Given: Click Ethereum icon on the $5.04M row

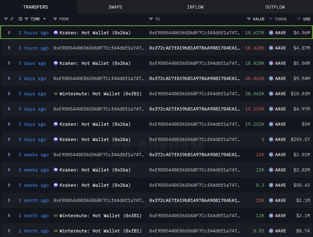Looking at the screenshot, I should (9, 63).
